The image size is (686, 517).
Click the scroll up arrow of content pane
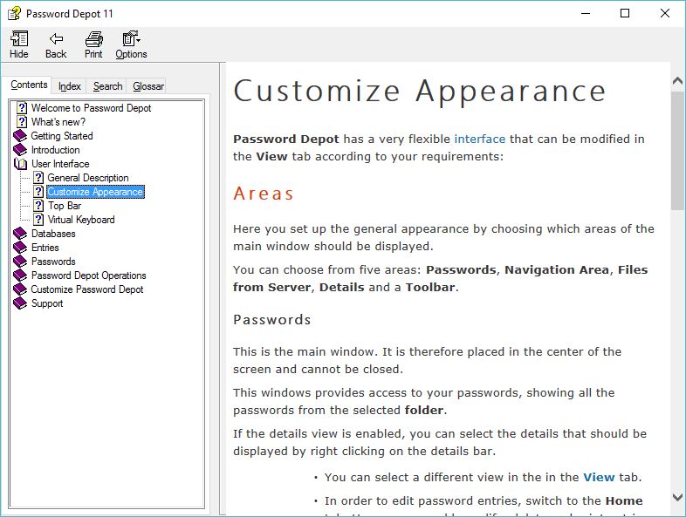pyautogui.click(x=677, y=81)
